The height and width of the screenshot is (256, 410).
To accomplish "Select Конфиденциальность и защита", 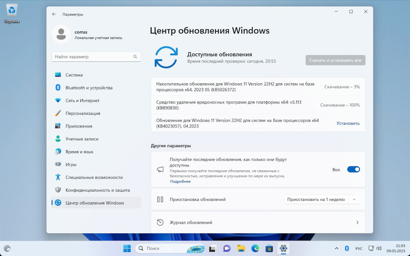I will click(96, 190).
